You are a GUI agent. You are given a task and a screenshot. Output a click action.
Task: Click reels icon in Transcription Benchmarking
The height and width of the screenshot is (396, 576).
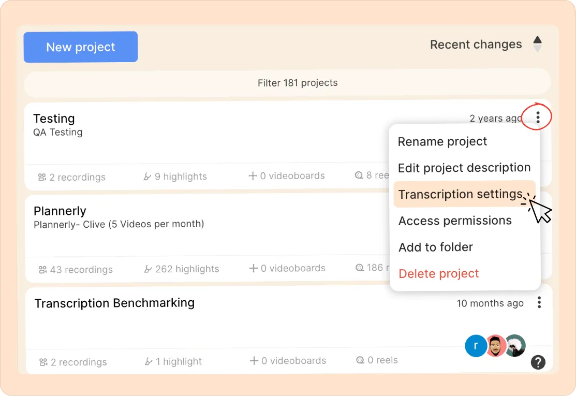coord(360,360)
